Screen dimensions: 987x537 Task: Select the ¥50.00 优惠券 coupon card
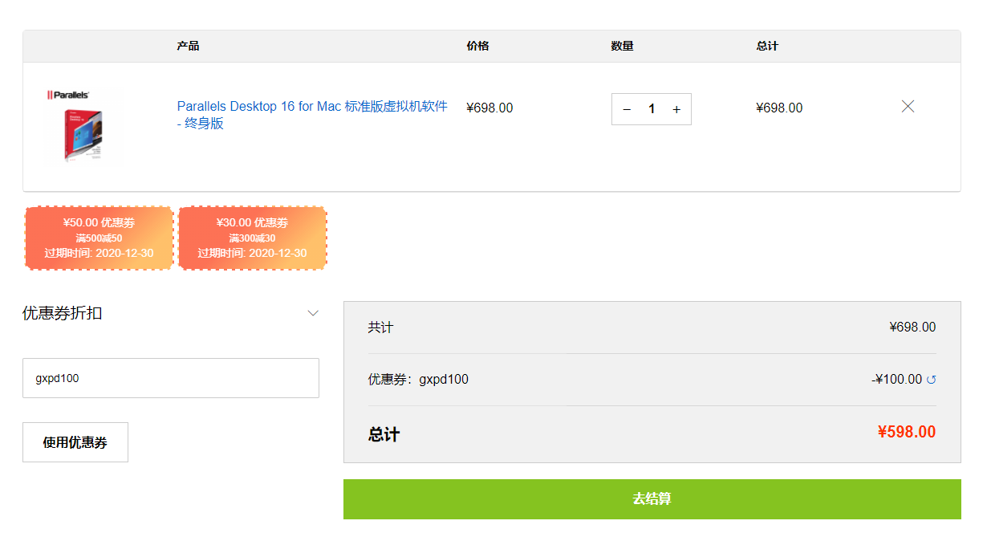pyautogui.click(x=100, y=238)
